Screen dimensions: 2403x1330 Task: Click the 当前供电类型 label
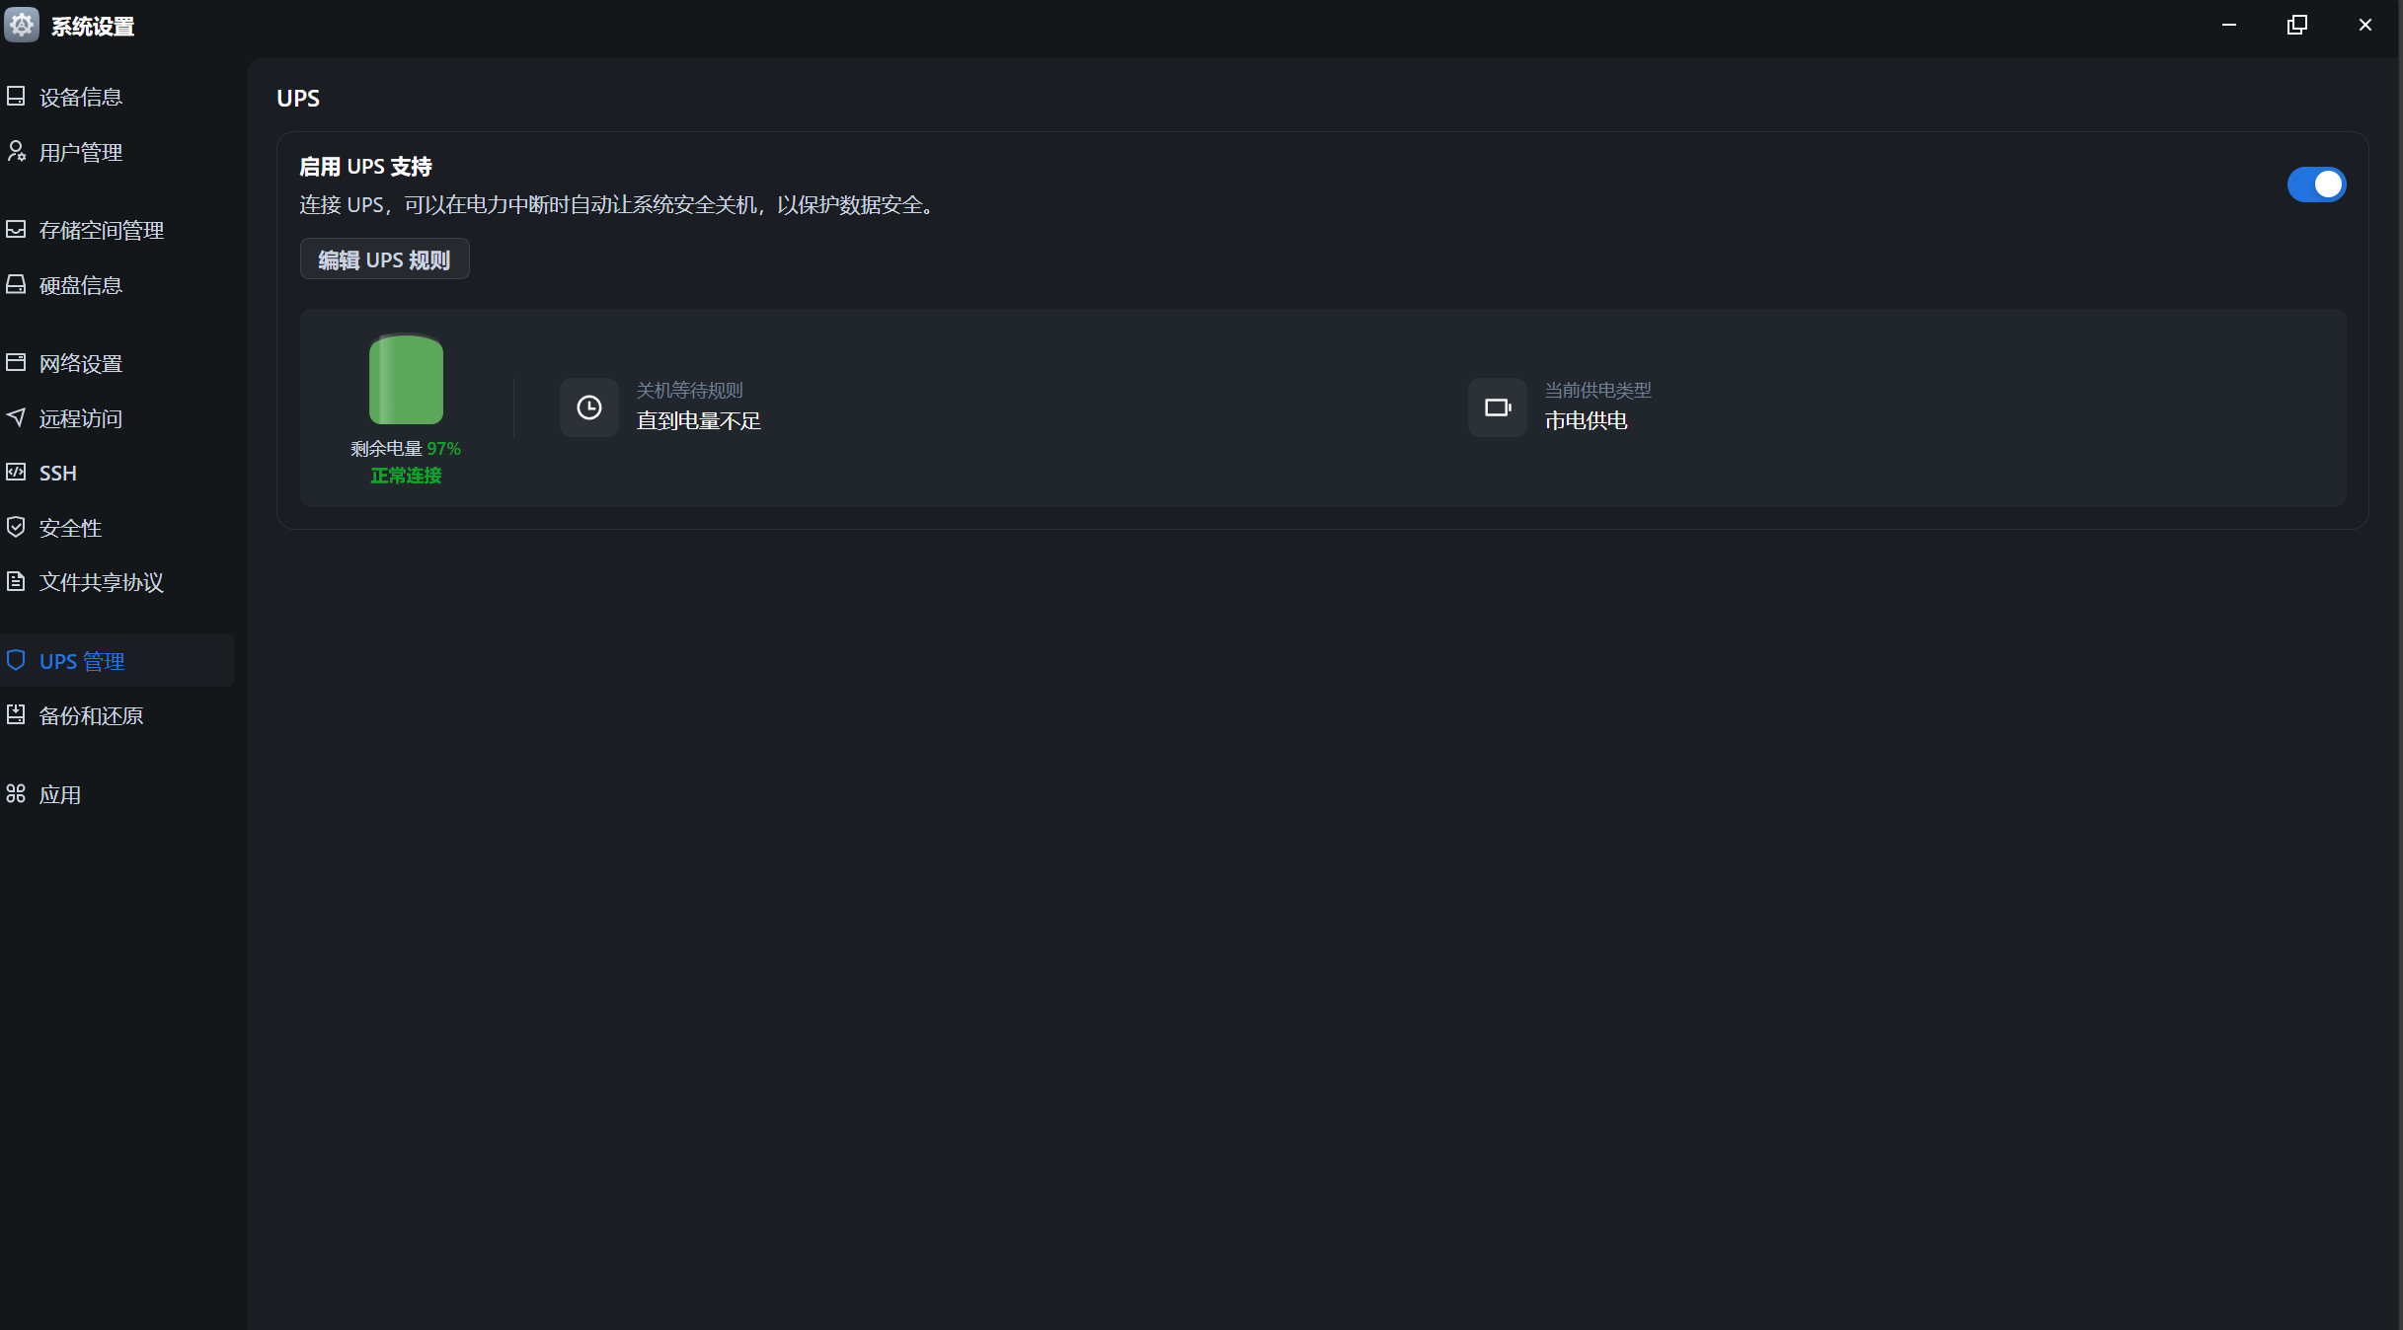1598,391
